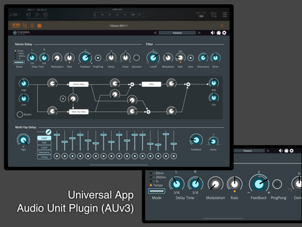302x227 pixels.
Task: Open gear settings in zoomed phone window
Action: [292, 151]
